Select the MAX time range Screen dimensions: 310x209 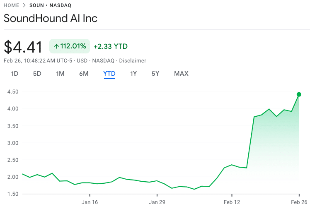point(181,74)
